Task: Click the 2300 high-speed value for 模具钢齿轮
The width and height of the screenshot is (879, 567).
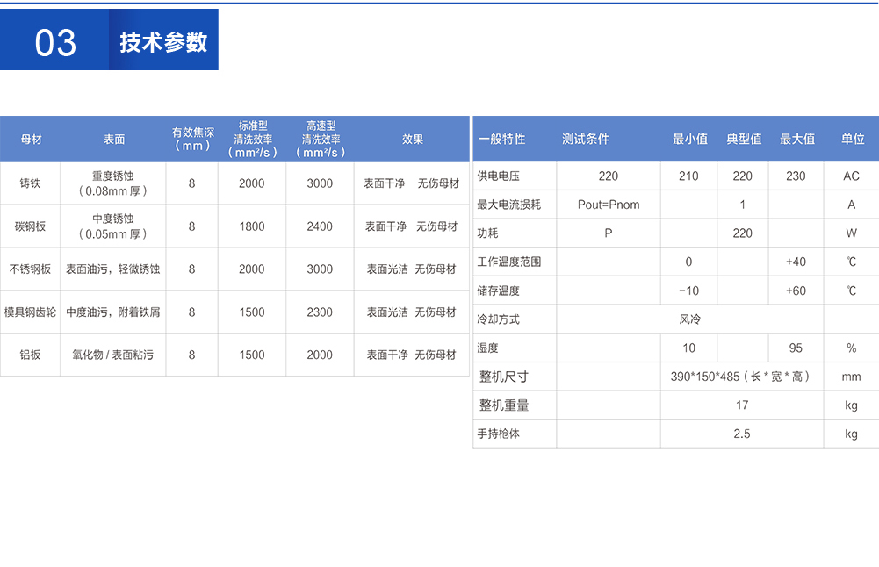Action: pyautogui.click(x=320, y=312)
